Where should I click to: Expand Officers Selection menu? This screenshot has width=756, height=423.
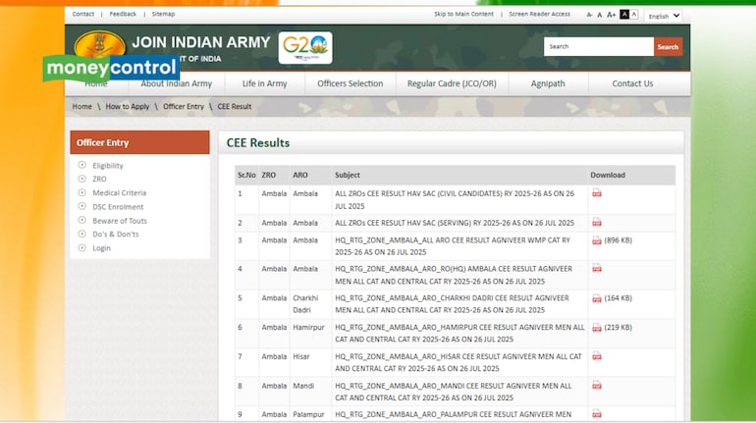point(351,83)
